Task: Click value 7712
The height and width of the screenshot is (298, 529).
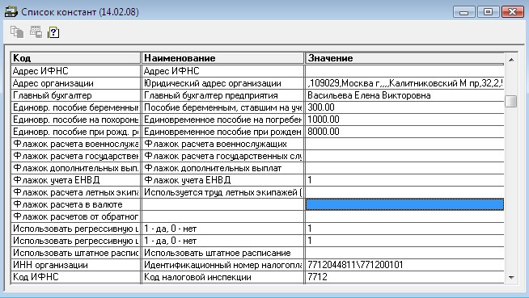Action: [404, 277]
